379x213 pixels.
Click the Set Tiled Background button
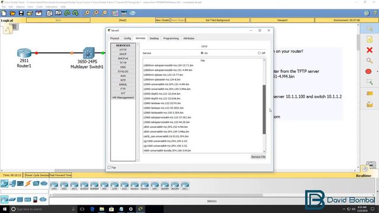(x=217, y=20)
